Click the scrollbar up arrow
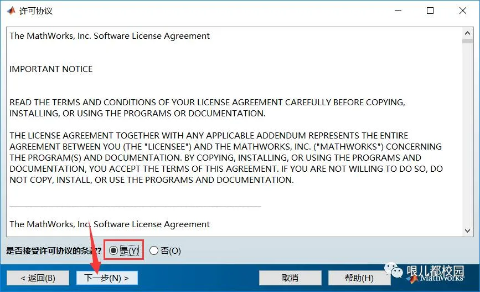This screenshot has width=480, height=292. click(467, 33)
